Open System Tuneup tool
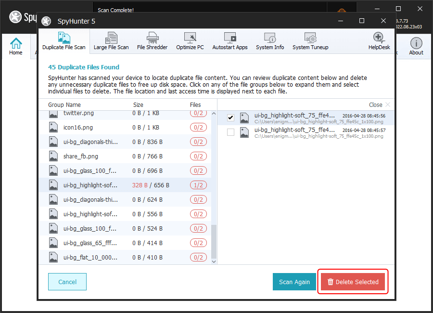433x313 pixels. pos(310,41)
